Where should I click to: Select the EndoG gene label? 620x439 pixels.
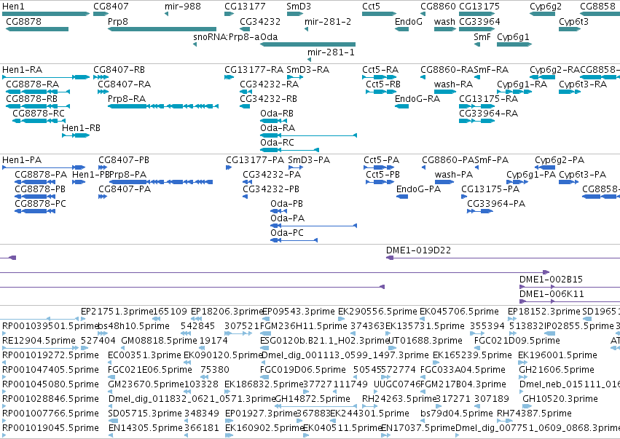pyautogui.click(x=409, y=22)
